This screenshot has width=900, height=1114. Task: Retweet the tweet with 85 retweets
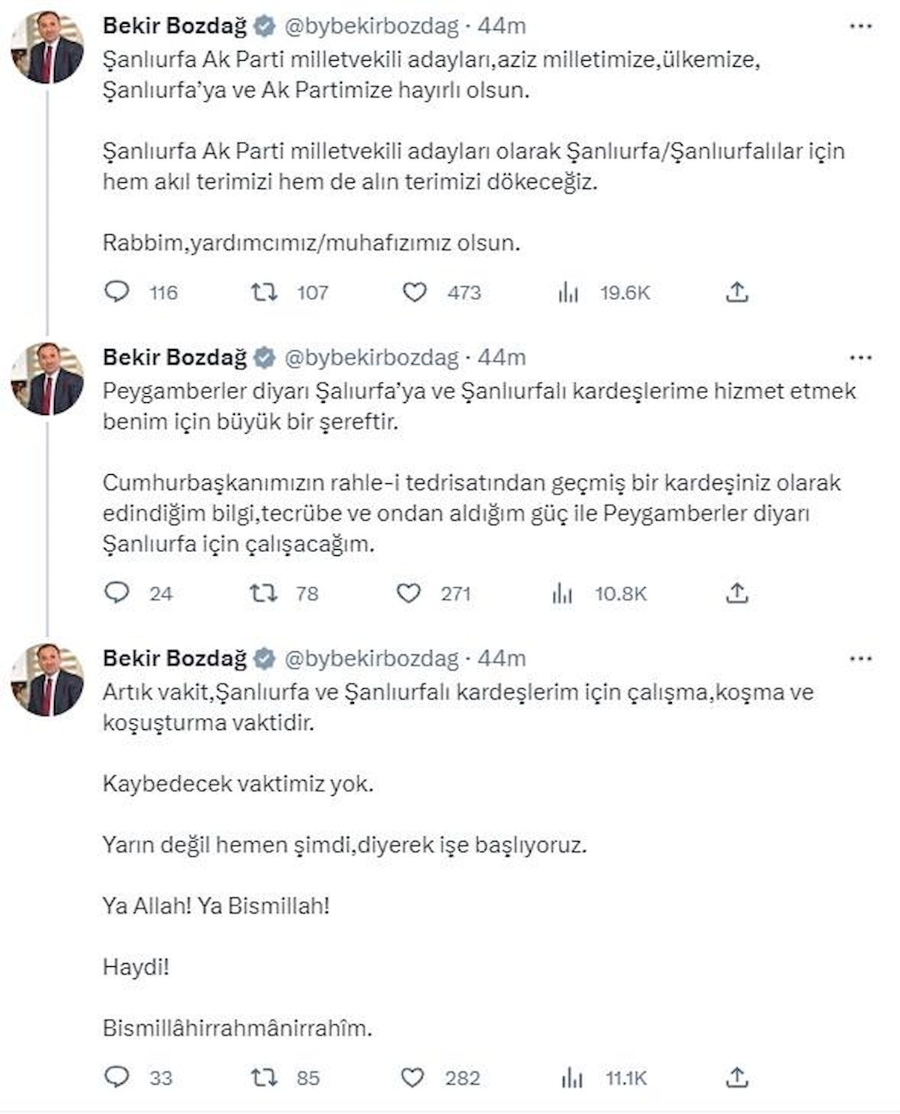(264, 1077)
